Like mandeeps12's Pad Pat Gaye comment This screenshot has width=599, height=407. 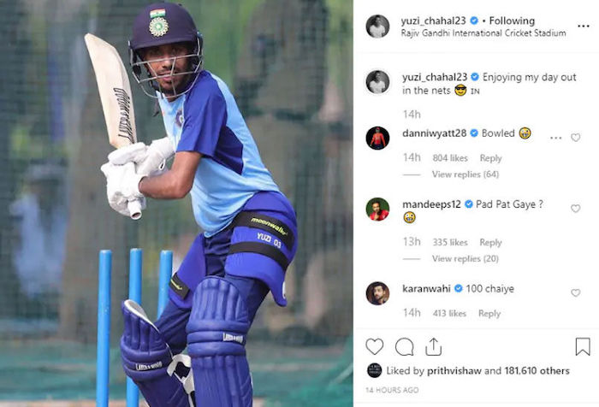click(x=575, y=209)
